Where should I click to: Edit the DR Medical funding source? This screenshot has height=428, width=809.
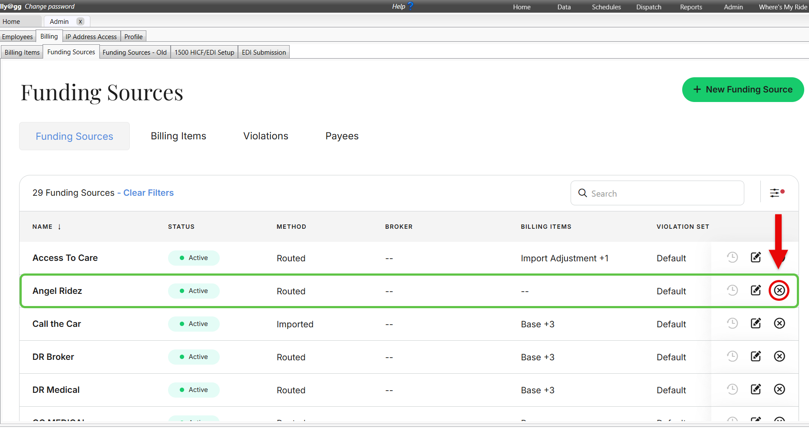pos(756,389)
